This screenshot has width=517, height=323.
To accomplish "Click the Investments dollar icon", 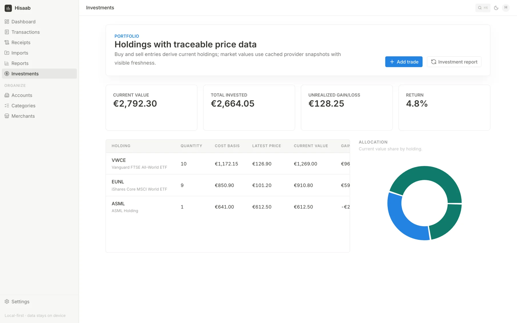I will pyautogui.click(x=7, y=74).
